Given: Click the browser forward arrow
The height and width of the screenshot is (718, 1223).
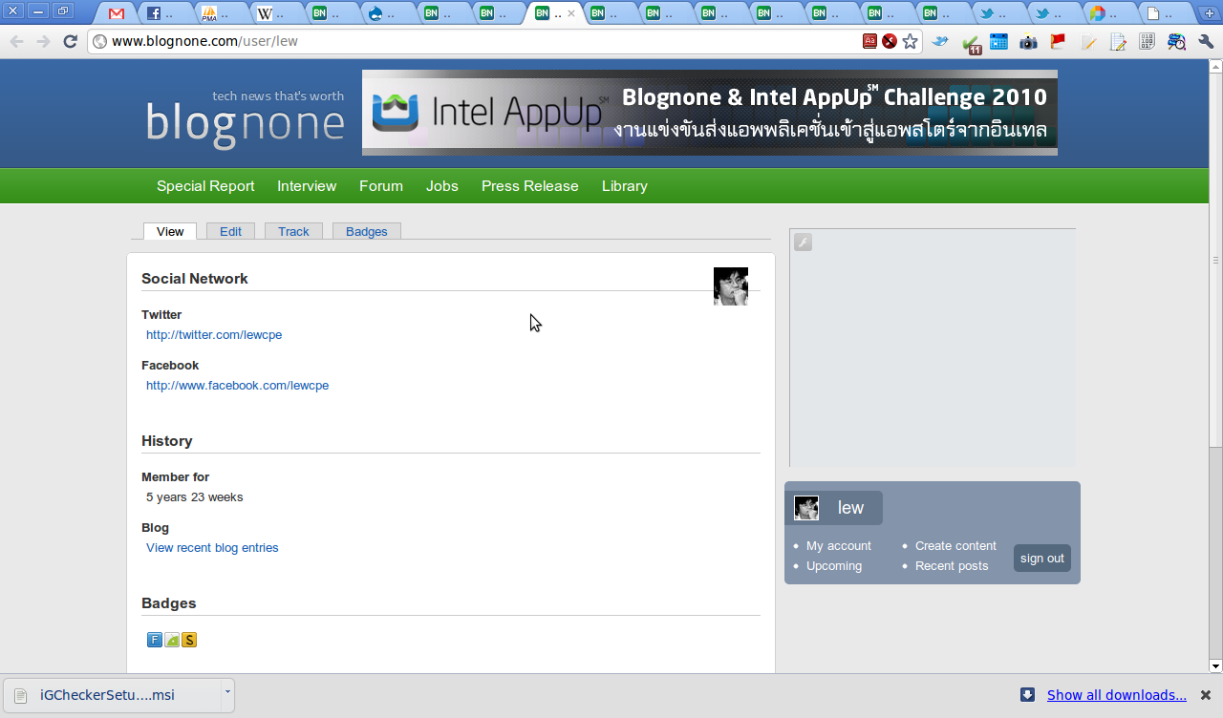Looking at the screenshot, I should point(43,41).
